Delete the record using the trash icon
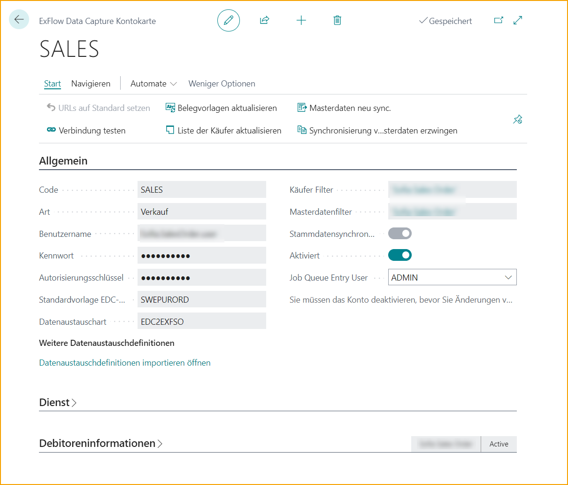568x485 pixels. [337, 20]
